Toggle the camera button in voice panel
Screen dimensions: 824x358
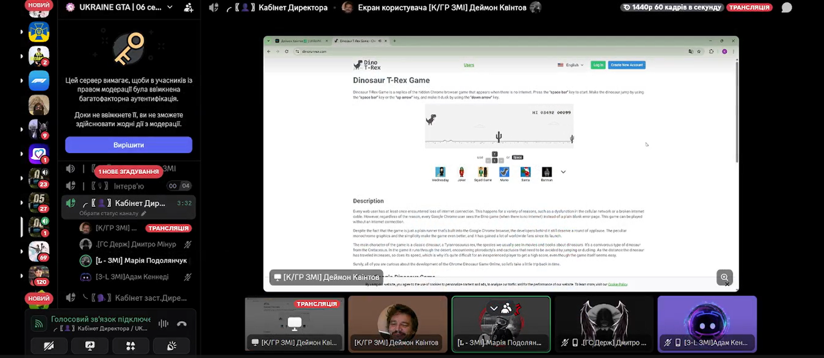[x=49, y=346]
